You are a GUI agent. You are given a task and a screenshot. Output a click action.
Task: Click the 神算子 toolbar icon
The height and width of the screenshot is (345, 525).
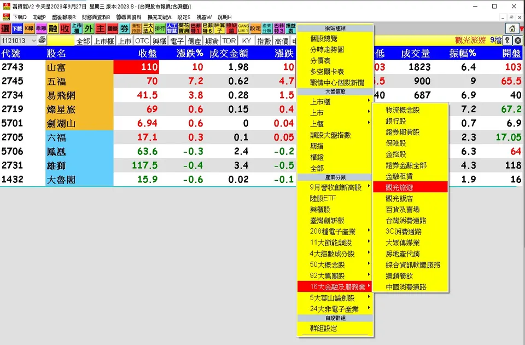pos(220,29)
